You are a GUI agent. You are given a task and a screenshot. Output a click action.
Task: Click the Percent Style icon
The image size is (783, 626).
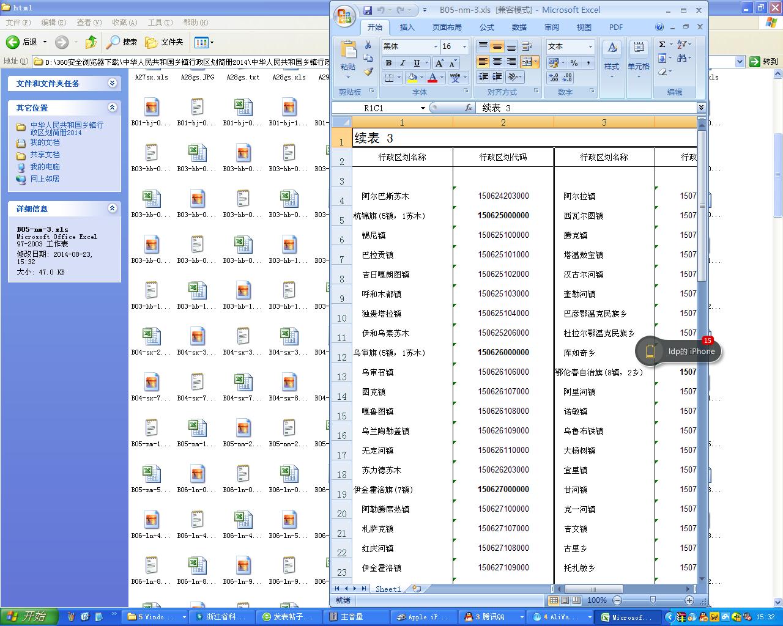click(x=574, y=63)
